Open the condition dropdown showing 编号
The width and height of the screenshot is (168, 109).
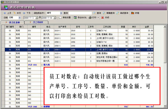tap(61, 13)
